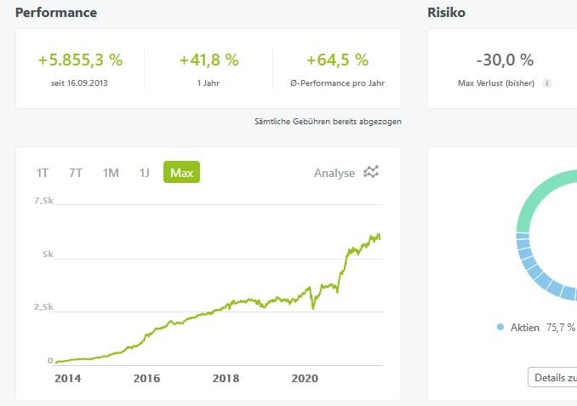Viewport: 577px width, 406px height.
Task: Open the Analyse view link
Action: point(334,173)
